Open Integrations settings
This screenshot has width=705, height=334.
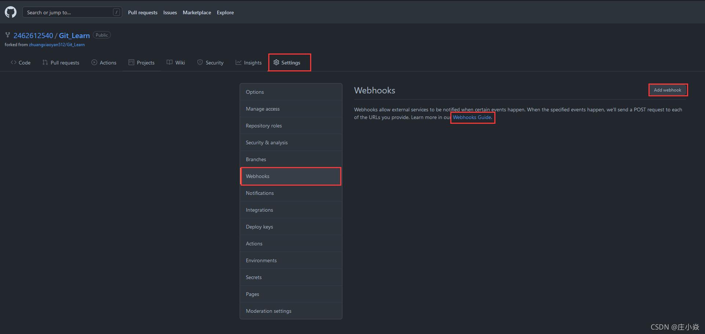tap(291, 210)
